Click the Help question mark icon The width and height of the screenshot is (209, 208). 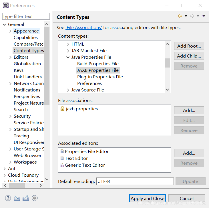pos(8,198)
